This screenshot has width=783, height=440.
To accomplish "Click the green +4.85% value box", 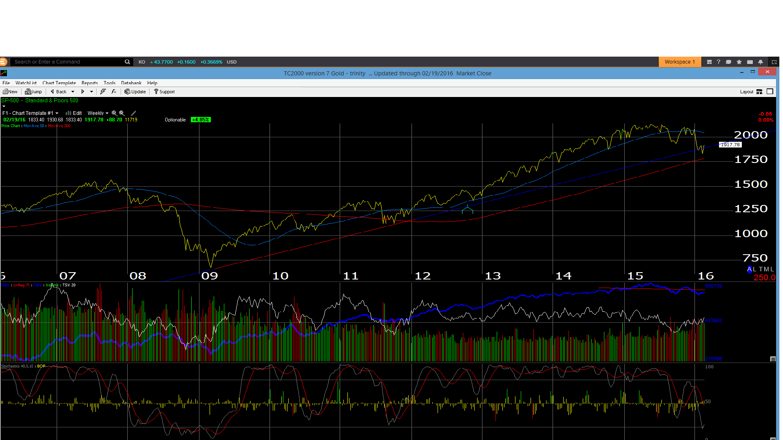I will [201, 120].
